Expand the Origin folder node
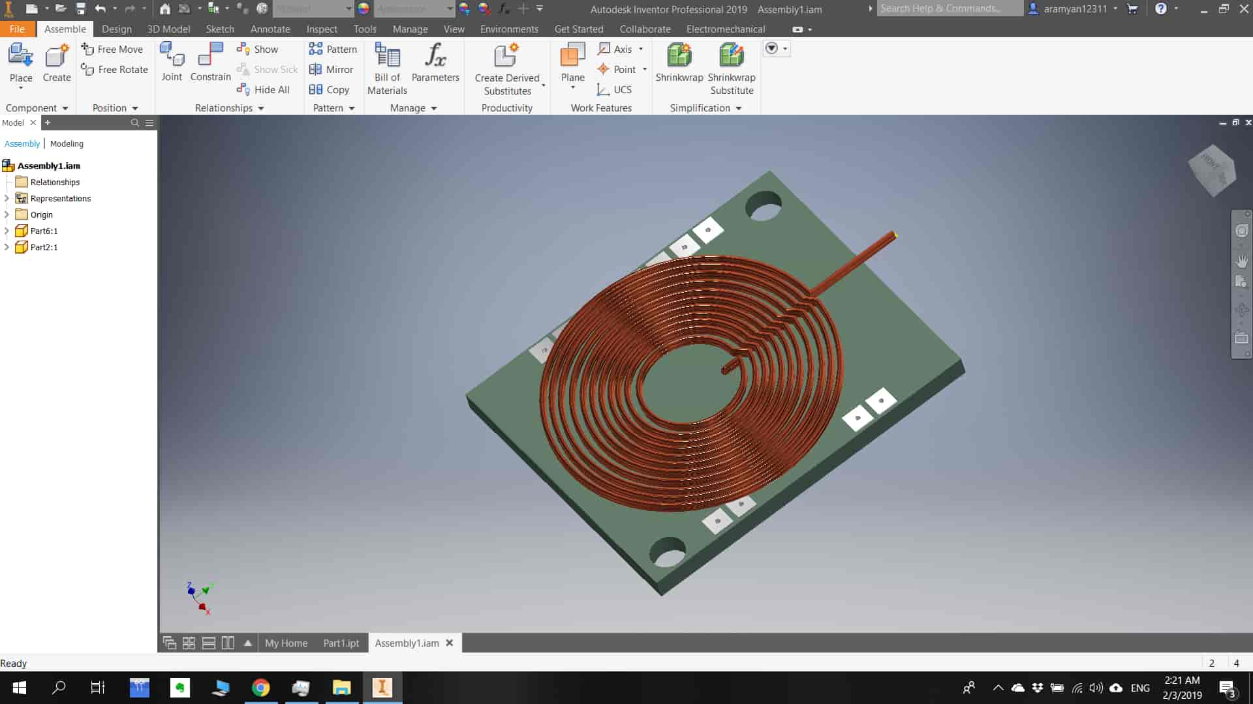This screenshot has height=704, width=1253. tap(7, 214)
